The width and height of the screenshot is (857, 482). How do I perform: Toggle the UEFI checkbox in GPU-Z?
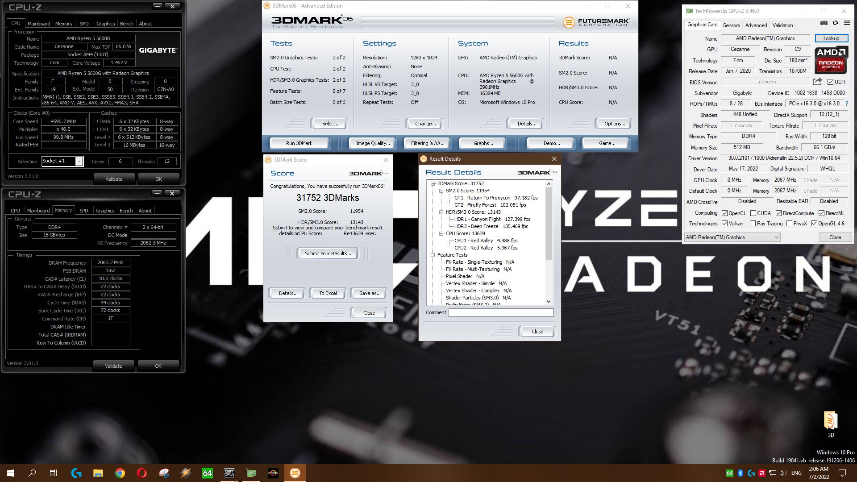coord(830,82)
